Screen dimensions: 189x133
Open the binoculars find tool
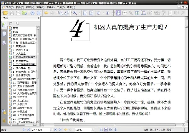coord(137,13)
